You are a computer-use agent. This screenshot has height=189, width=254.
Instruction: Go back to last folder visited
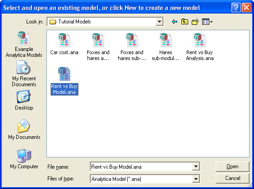(x=175, y=22)
